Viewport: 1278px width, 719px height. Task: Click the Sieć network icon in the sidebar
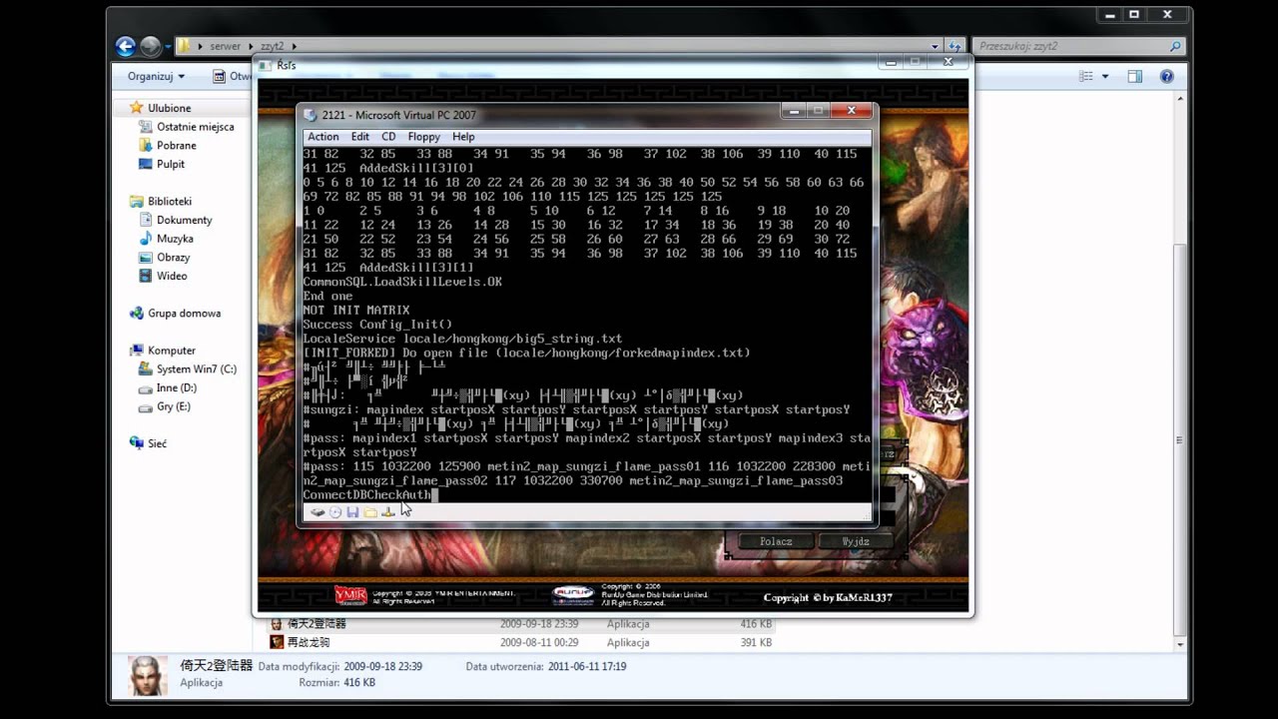pyautogui.click(x=137, y=443)
